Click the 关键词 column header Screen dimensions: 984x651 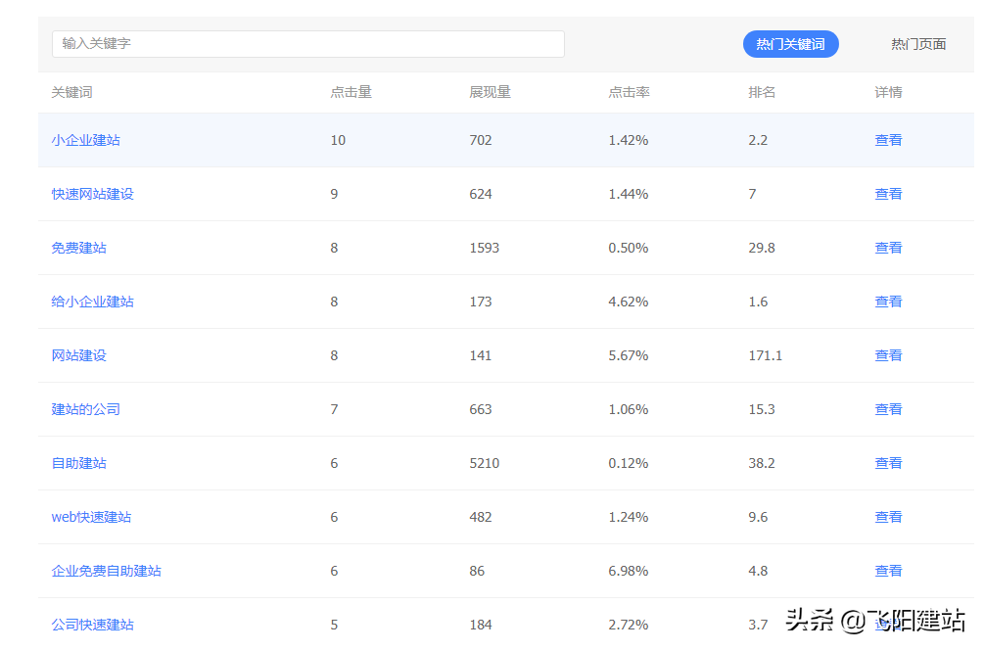point(72,92)
